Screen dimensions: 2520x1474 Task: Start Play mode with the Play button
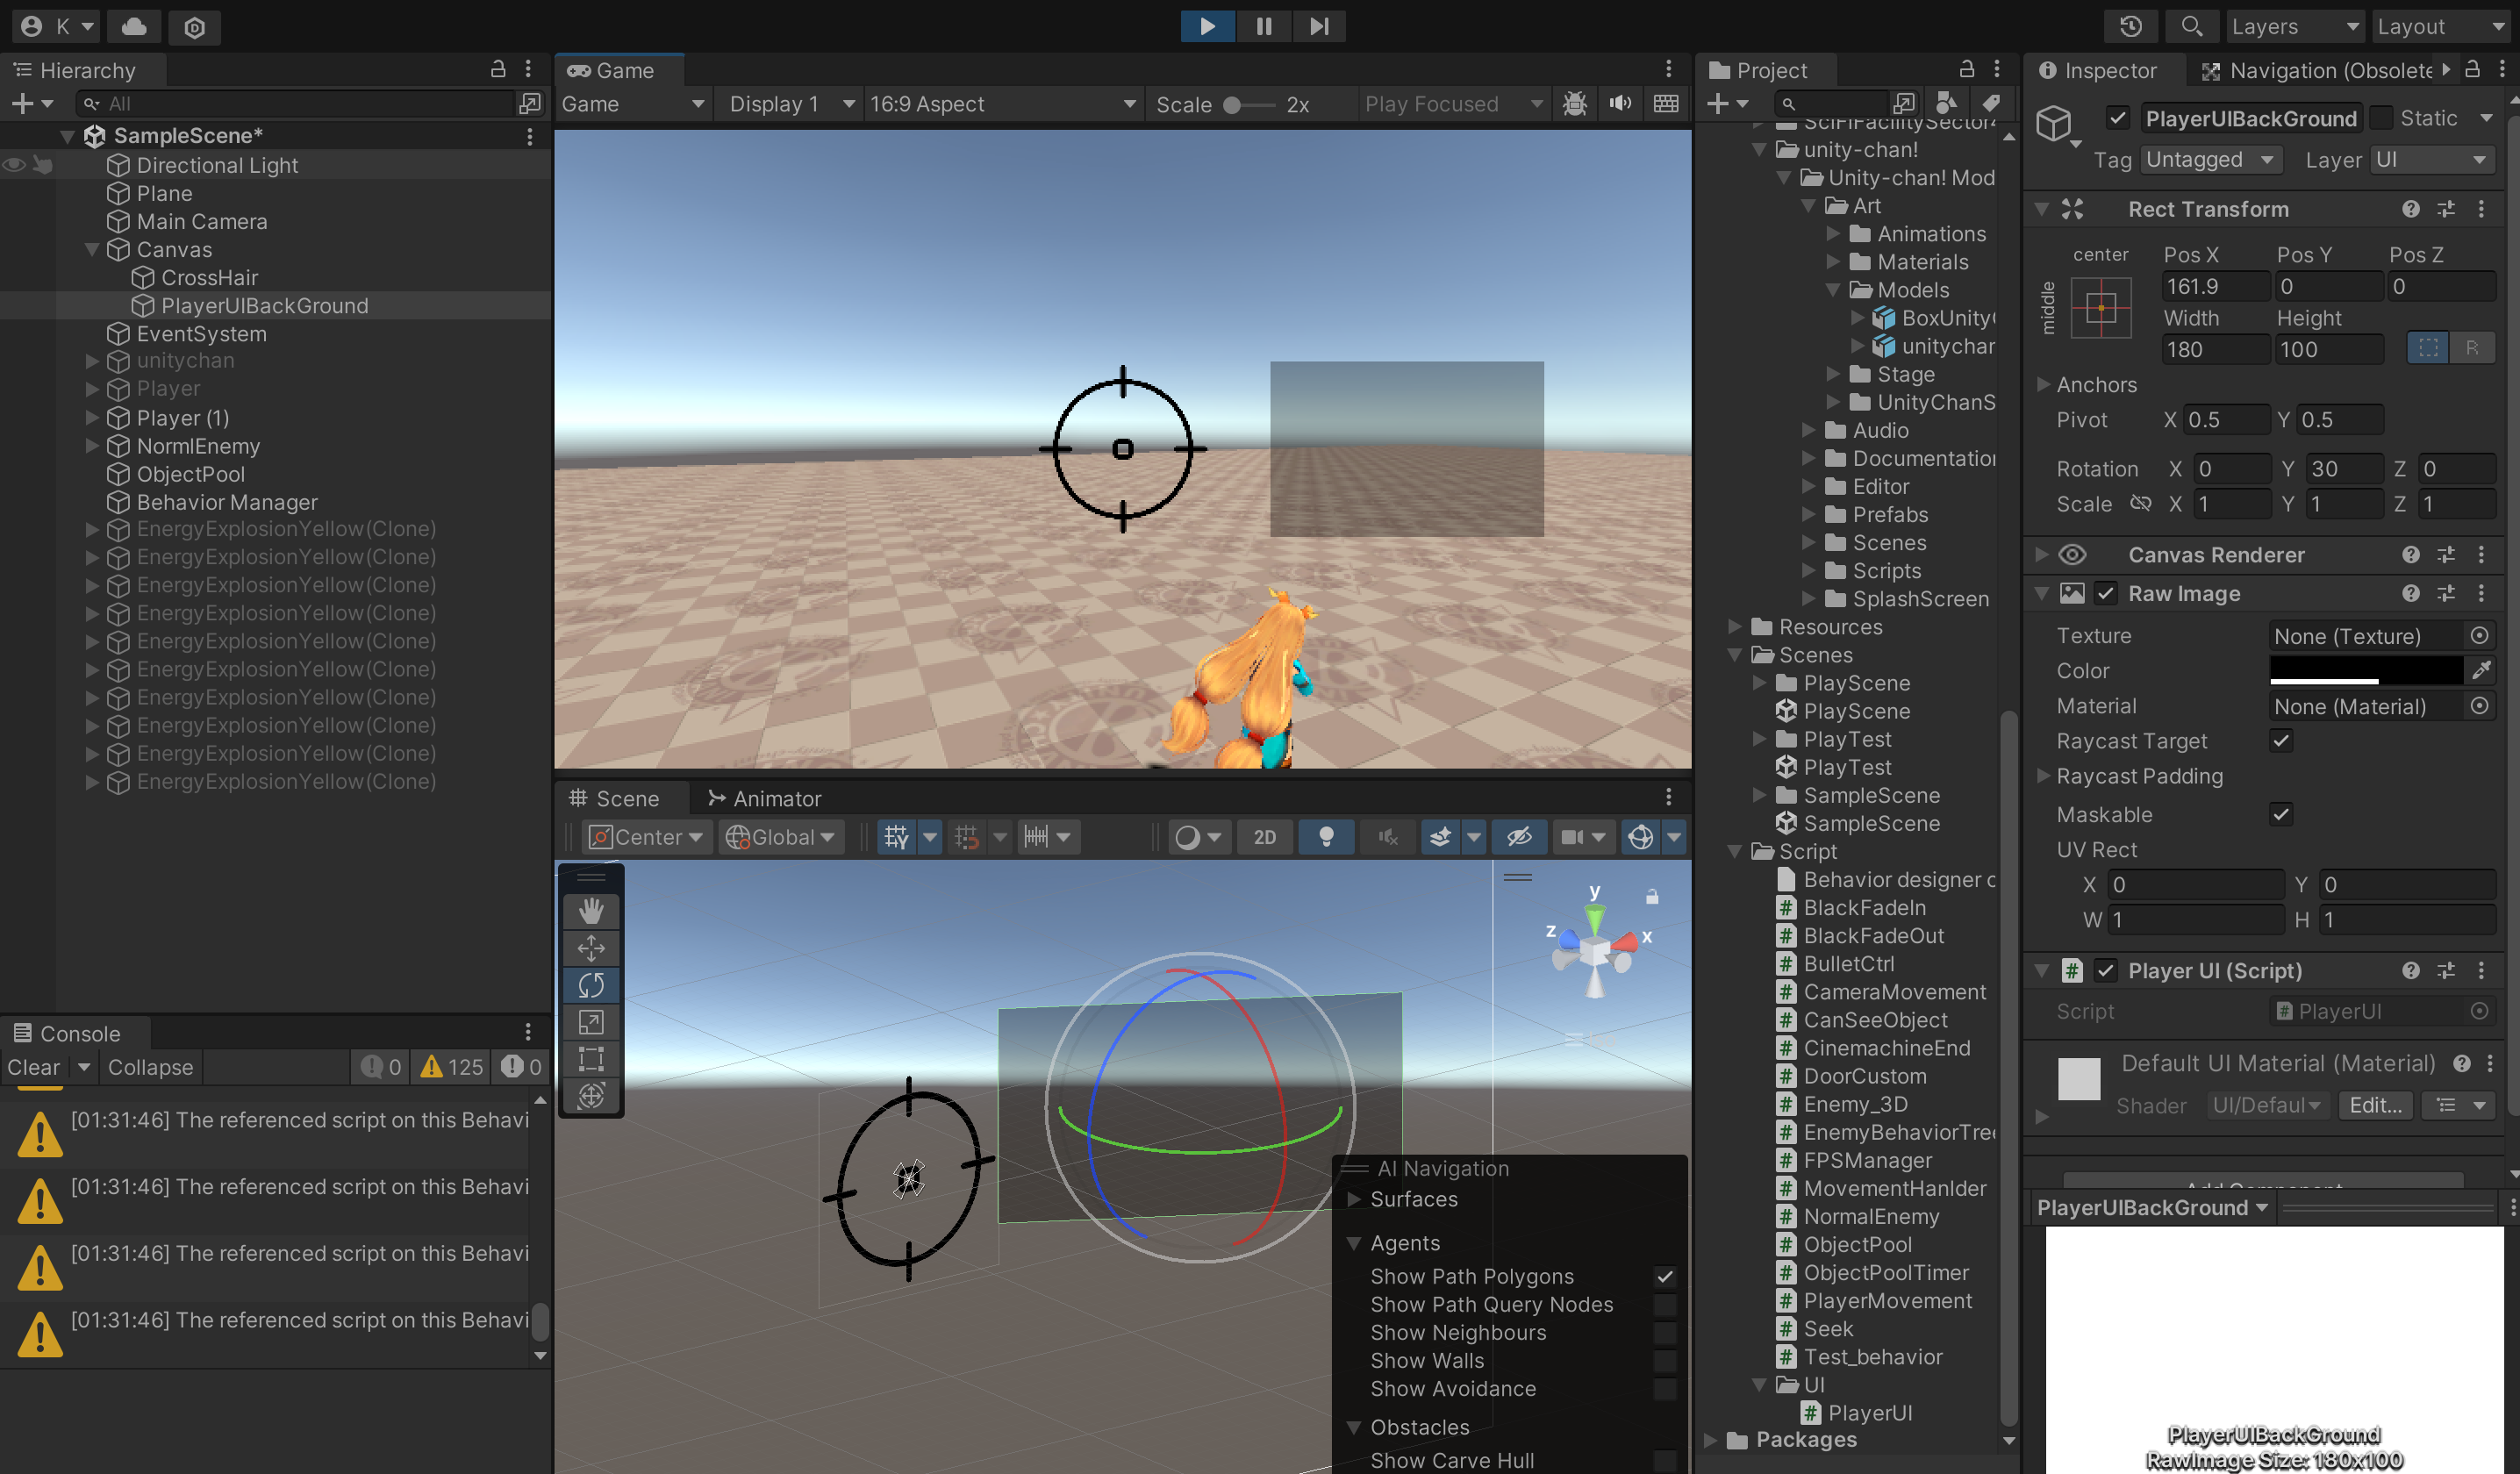[x=1207, y=26]
